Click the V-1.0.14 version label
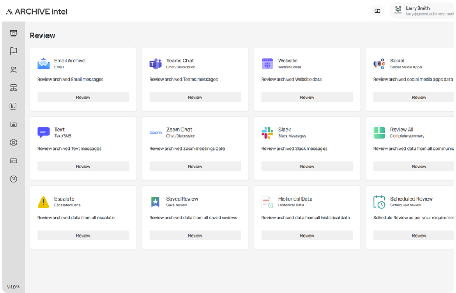456x293 pixels. pos(13,287)
